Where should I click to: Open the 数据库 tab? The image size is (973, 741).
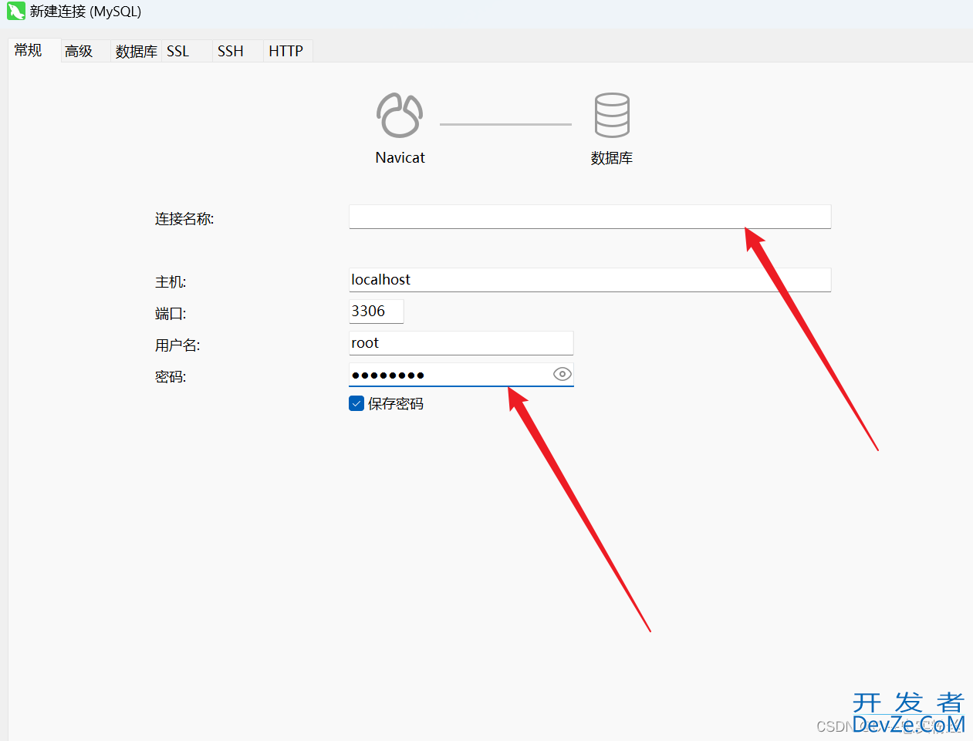[136, 51]
